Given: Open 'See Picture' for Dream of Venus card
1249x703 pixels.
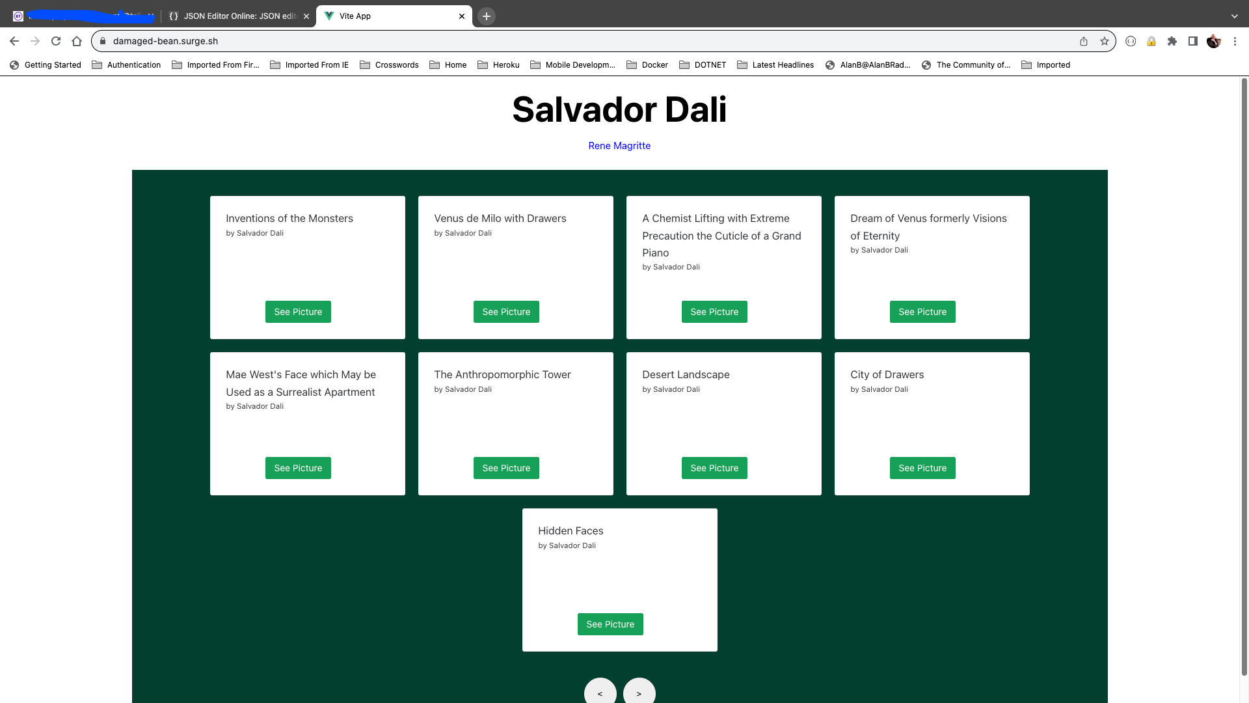Looking at the screenshot, I should pyautogui.click(x=923, y=312).
